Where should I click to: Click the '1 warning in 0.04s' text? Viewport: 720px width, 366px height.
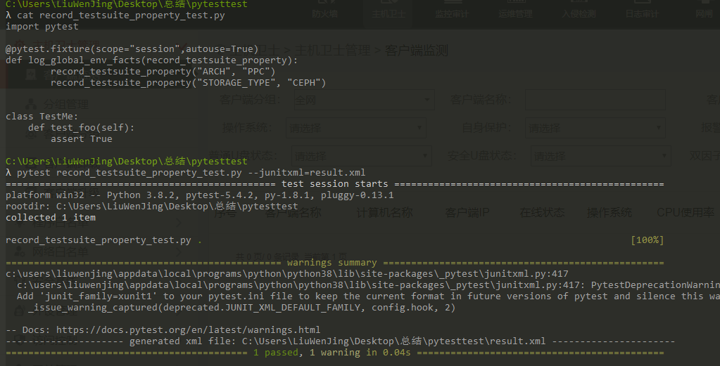pos(360,352)
